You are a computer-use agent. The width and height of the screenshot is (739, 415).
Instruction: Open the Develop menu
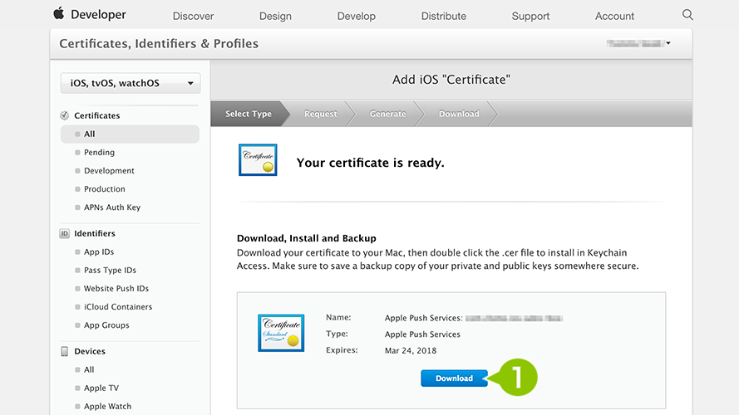pos(357,16)
